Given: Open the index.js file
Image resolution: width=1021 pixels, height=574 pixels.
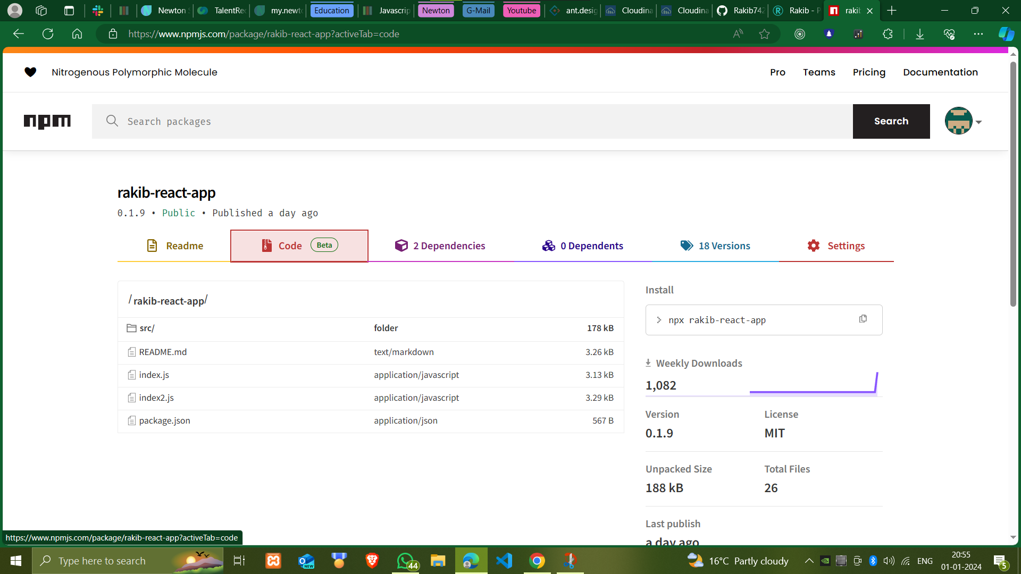Looking at the screenshot, I should pyautogui.click(x=154, y=375).
